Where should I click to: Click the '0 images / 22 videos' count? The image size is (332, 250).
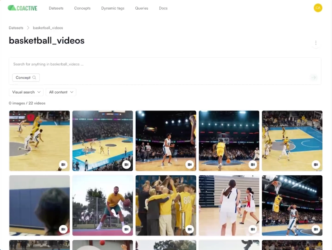(27, 103)
